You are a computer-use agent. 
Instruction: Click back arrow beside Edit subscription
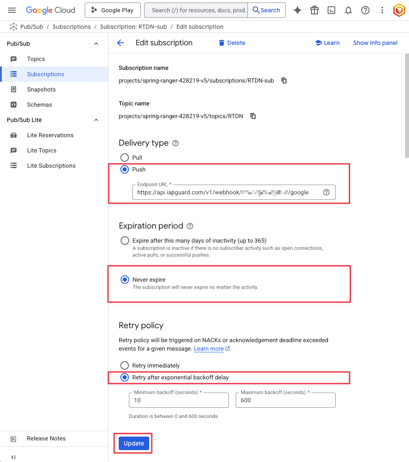click(120, 43)
